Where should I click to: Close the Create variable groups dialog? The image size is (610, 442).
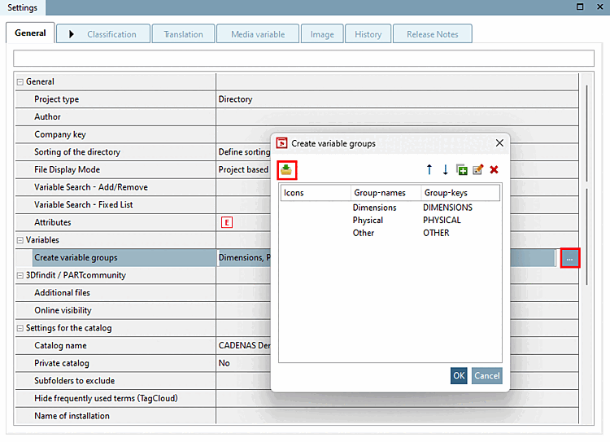coord(499,143)
